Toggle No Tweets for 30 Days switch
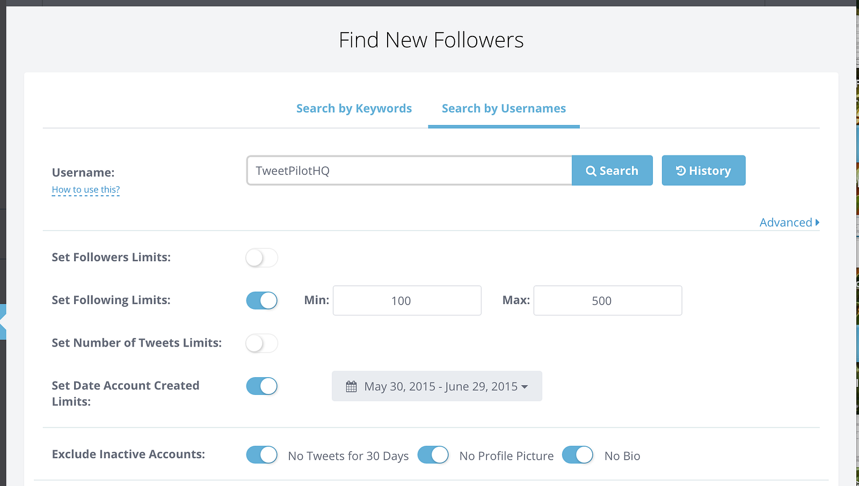This screenshot has width=859, height=486. pyautogui.click(x=261, y=455)
